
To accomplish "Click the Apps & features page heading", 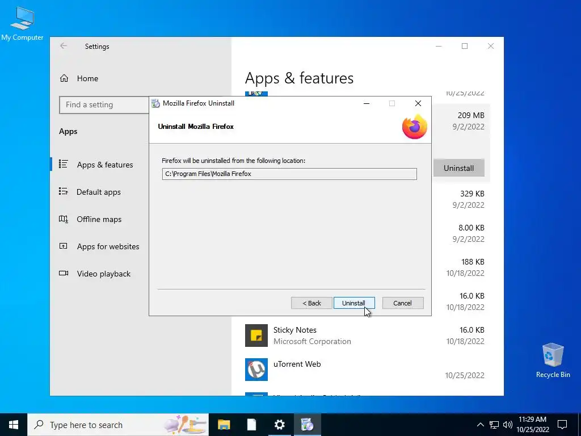I will (300, 78).
